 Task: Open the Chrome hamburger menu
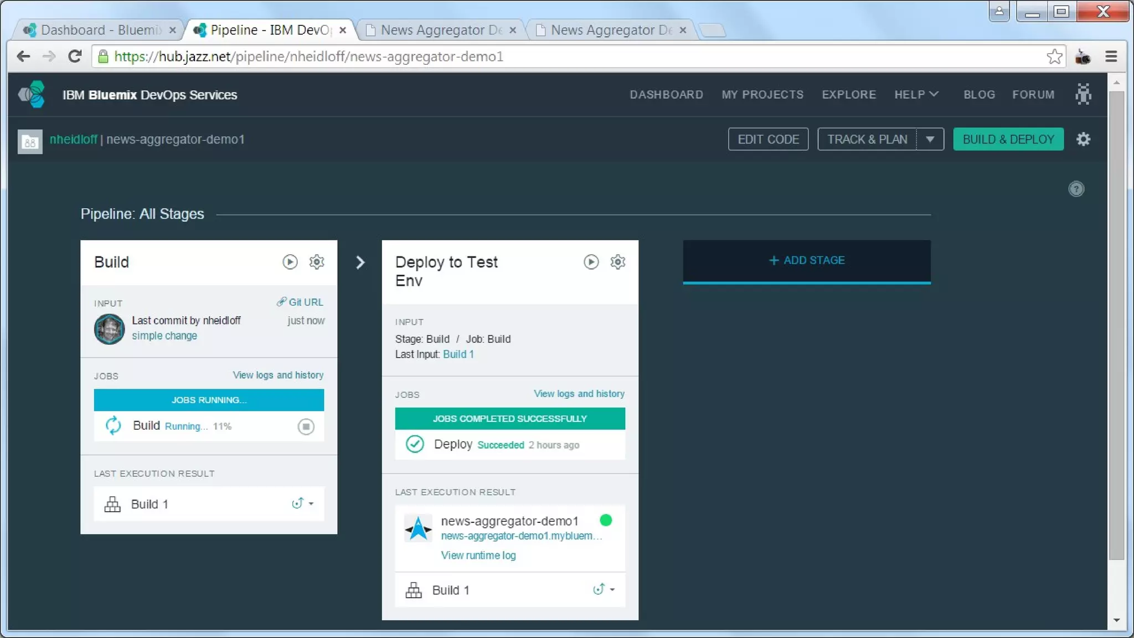click(1111, 56)
